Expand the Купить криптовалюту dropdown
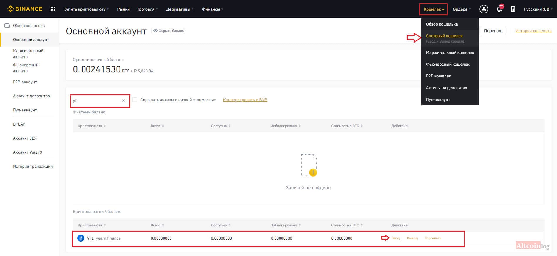The height and width of the screenshot is (256, 557). 86,9
